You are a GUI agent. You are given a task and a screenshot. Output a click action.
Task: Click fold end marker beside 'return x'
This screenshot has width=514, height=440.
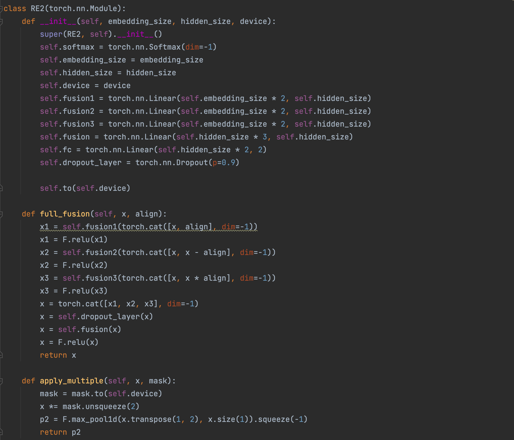1,355
